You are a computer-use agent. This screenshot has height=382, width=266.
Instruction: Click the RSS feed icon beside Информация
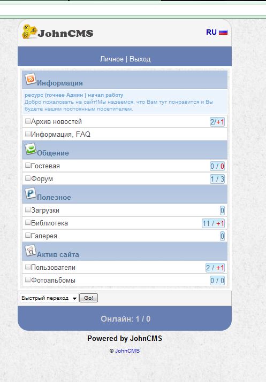[x=31, y=79]
